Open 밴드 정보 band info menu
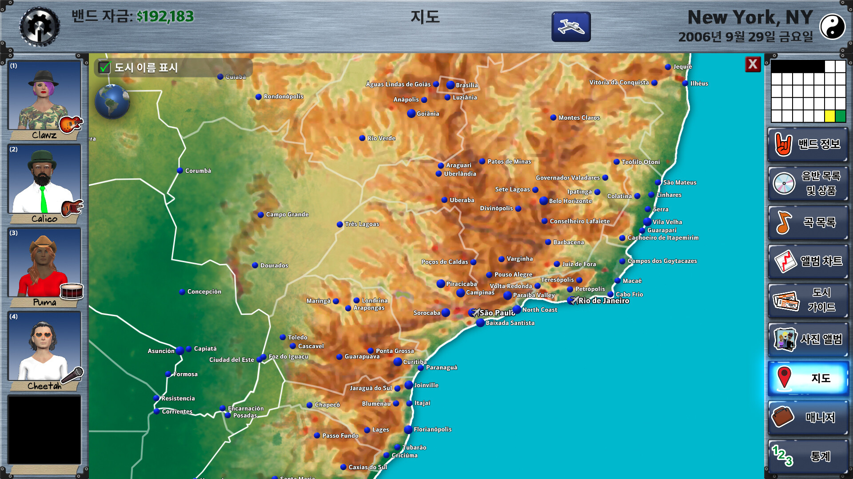Image resolution: width=853 pixels, height=479 pixels. point(808,145)
